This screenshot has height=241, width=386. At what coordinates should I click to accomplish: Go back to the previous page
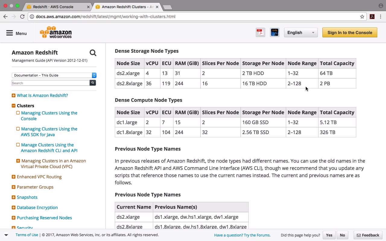coord(5,17)
